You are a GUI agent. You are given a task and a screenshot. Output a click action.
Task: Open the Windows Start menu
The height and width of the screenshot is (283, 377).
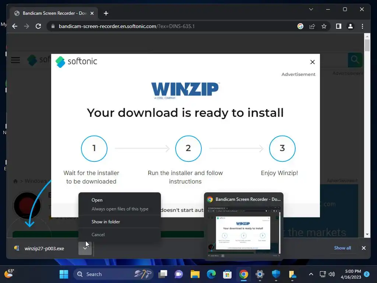64,274
